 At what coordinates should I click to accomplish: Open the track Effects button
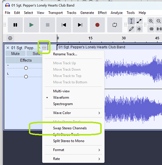point(26,60)
